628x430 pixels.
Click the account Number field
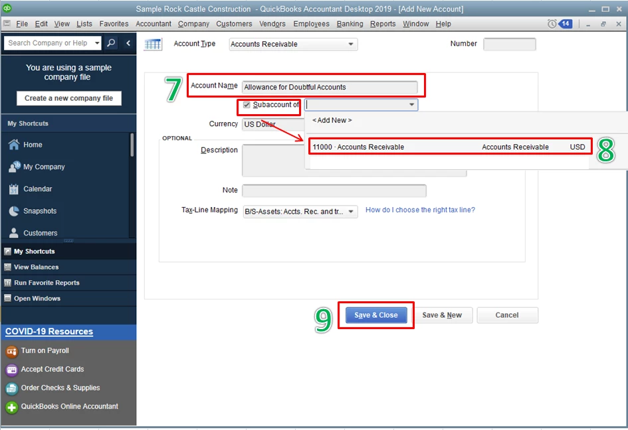tap(509, 44)
